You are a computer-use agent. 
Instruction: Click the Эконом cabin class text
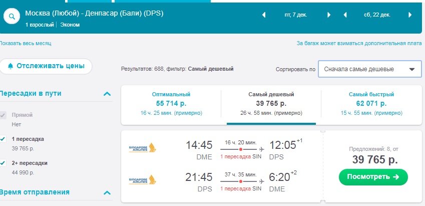click(x=70, y=25)
